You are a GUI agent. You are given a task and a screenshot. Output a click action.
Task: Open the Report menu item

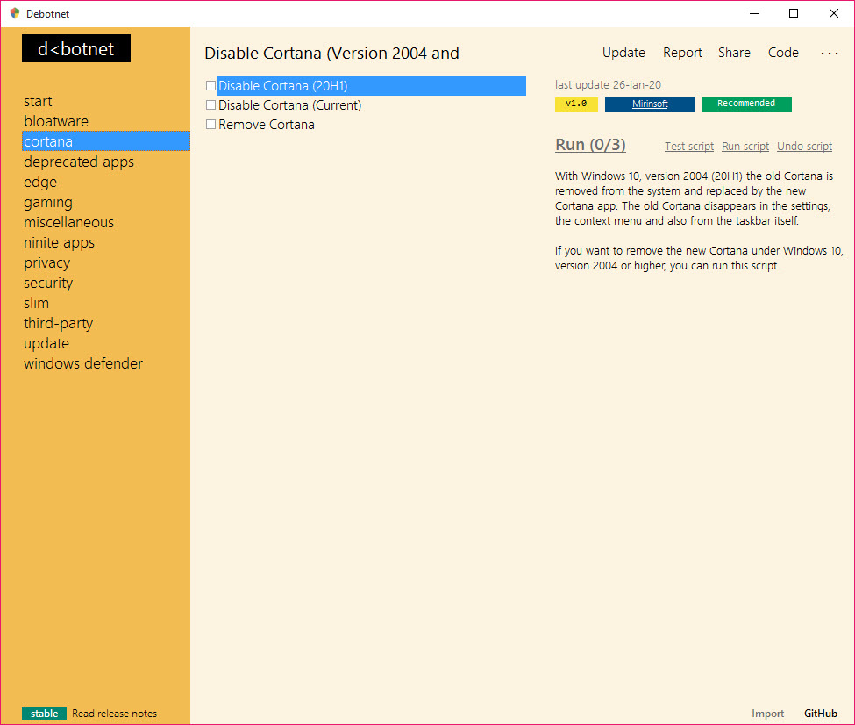(682, 53)
